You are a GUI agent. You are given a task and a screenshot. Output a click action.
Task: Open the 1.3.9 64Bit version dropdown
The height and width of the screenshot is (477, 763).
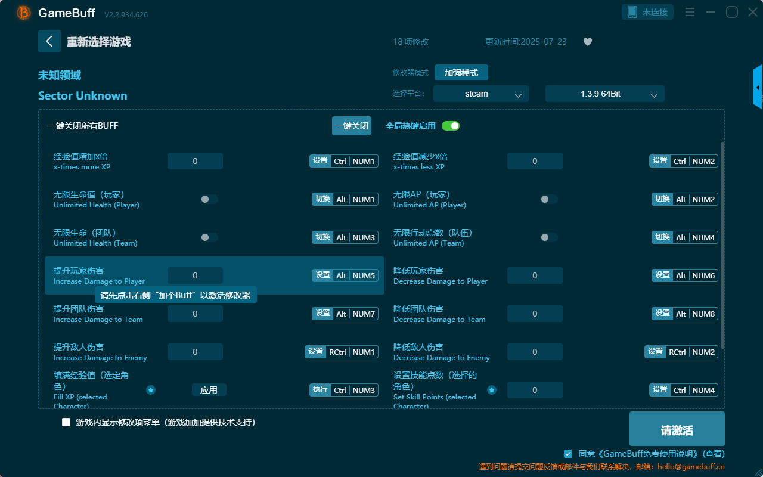tap(604, 94)
